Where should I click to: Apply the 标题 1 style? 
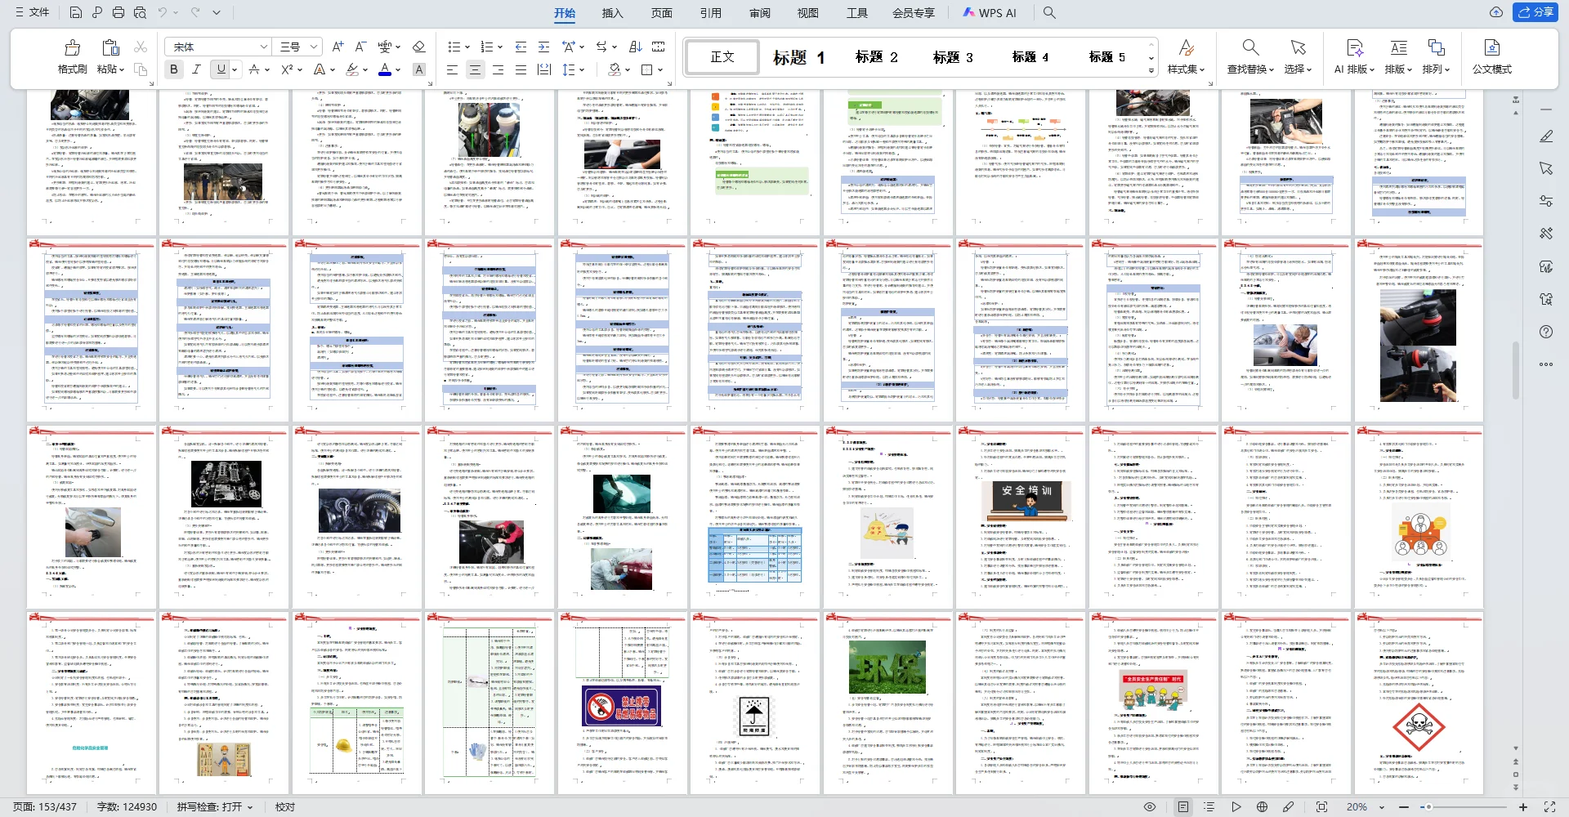point(799,57)
